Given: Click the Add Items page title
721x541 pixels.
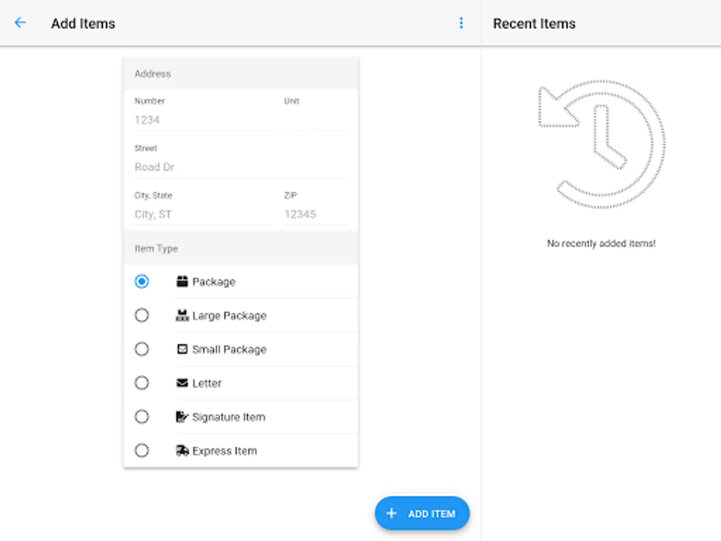Looking at the screenshot, I should (x=83, y=23).
